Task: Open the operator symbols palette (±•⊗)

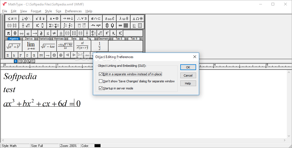Action: point(54,19)
